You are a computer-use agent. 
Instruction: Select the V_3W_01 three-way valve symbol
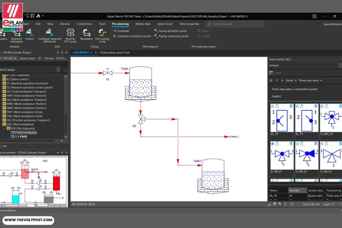282,156
